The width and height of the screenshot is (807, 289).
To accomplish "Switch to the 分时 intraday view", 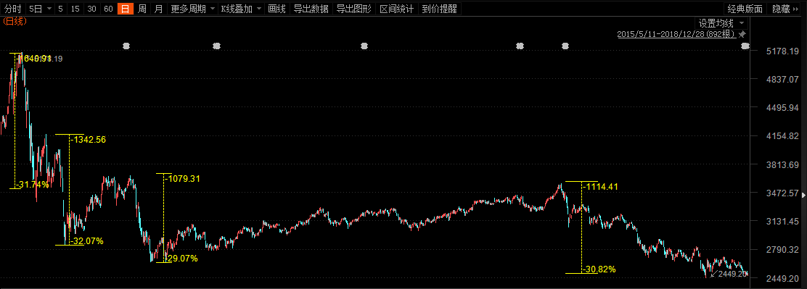I will coord(13,9).
